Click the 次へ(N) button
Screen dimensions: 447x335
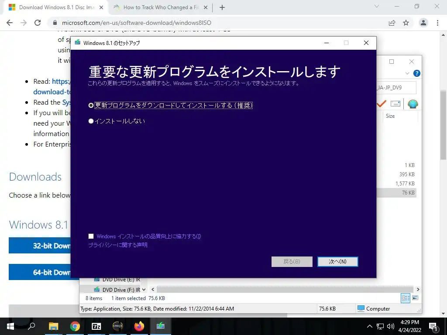point(337,262)
